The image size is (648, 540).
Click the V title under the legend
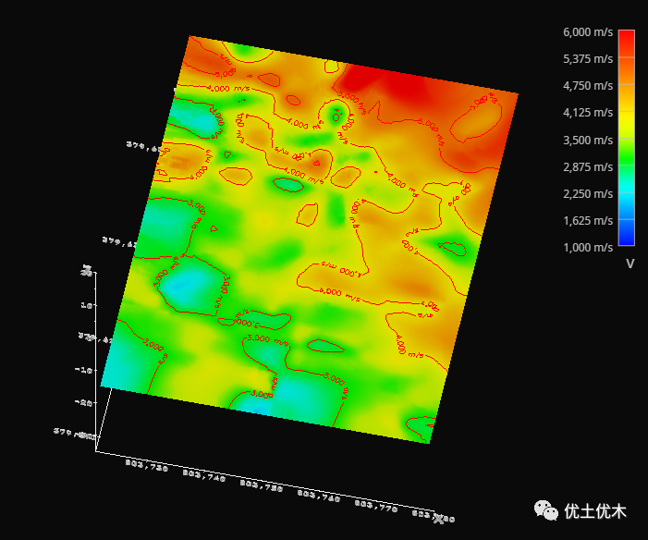point(630,264)
